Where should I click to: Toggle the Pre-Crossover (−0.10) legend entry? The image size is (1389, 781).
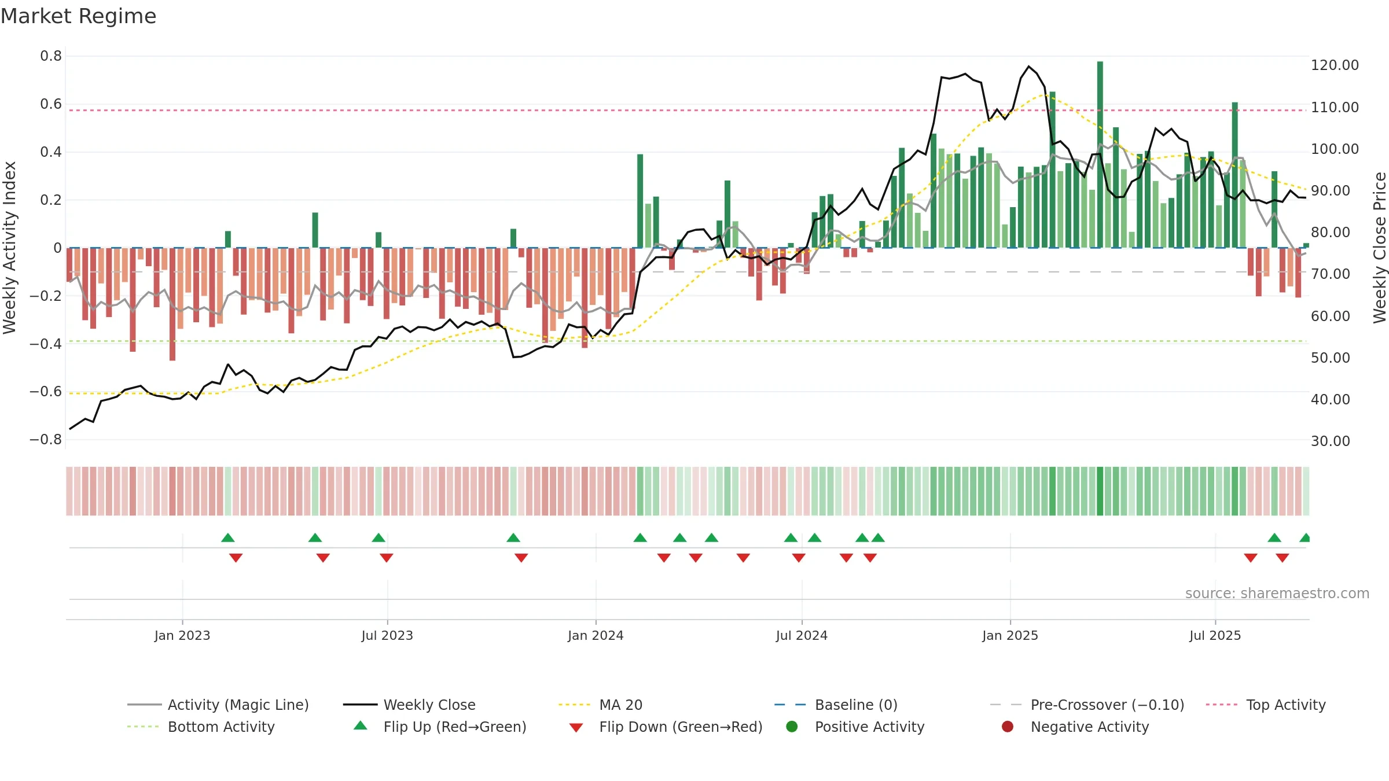pyautogui.click(x=1087, y=705)
